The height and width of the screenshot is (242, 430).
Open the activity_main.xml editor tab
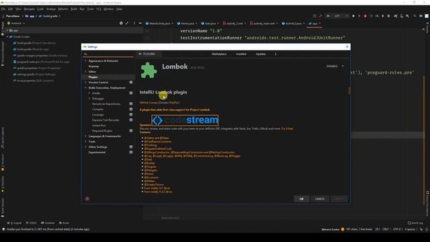pyautogui.click(x=264, y=24)
